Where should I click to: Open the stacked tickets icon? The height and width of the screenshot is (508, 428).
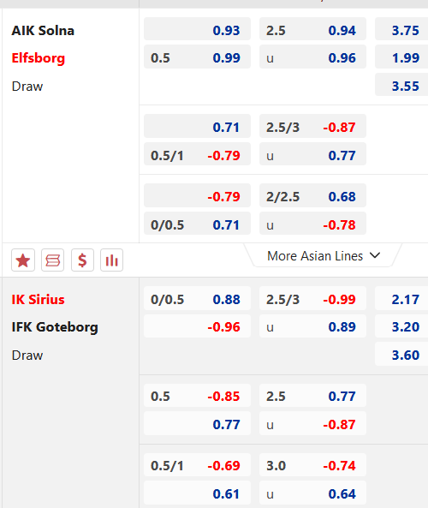(x=52, y=260)
